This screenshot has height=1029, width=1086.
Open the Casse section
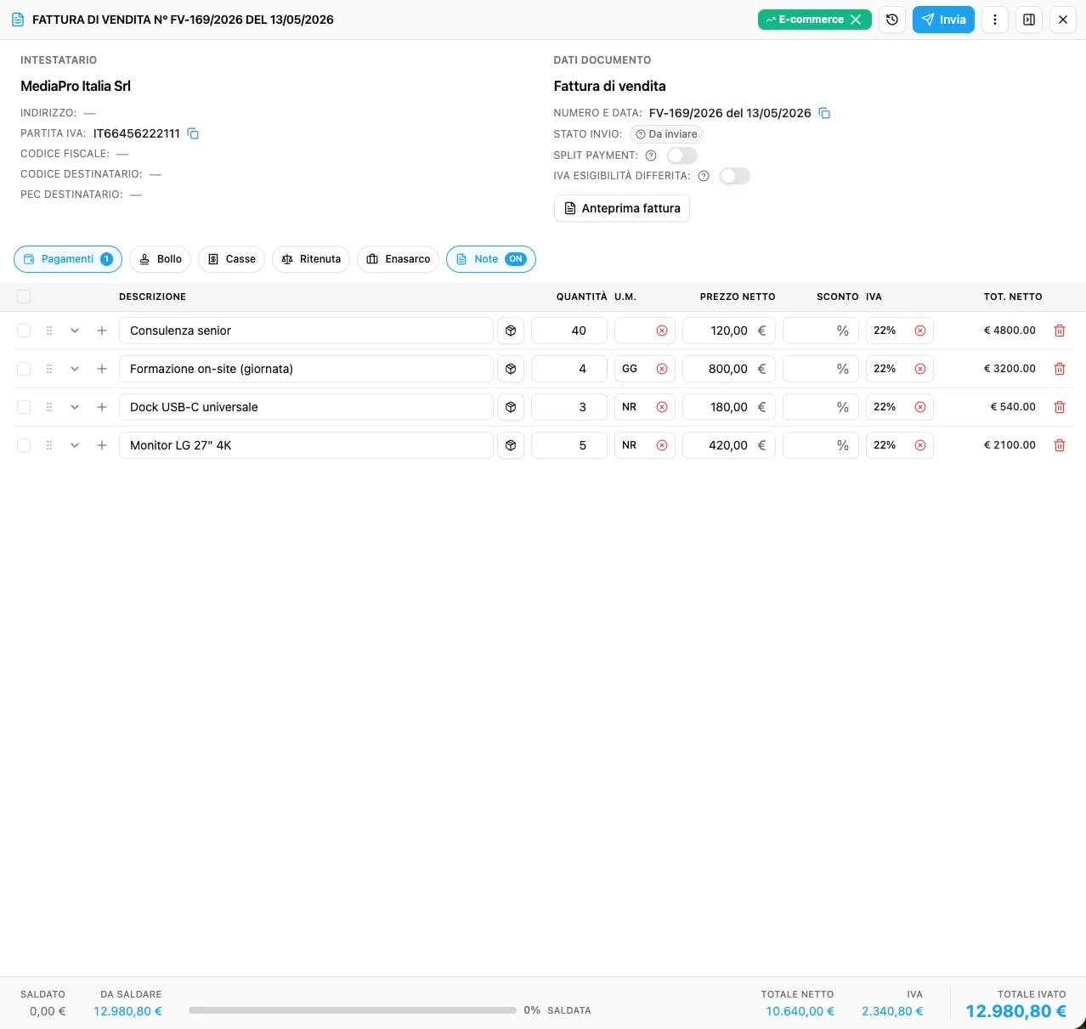click(x=231, y=259)
